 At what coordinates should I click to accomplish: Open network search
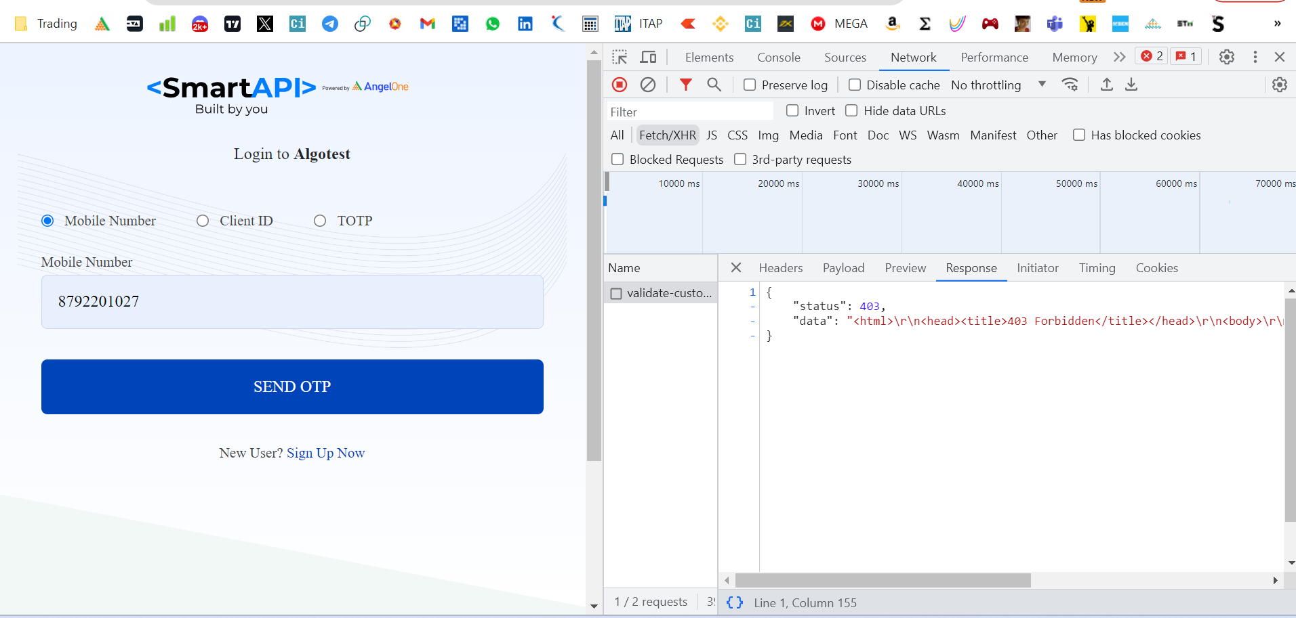click(x=714, y=85)
